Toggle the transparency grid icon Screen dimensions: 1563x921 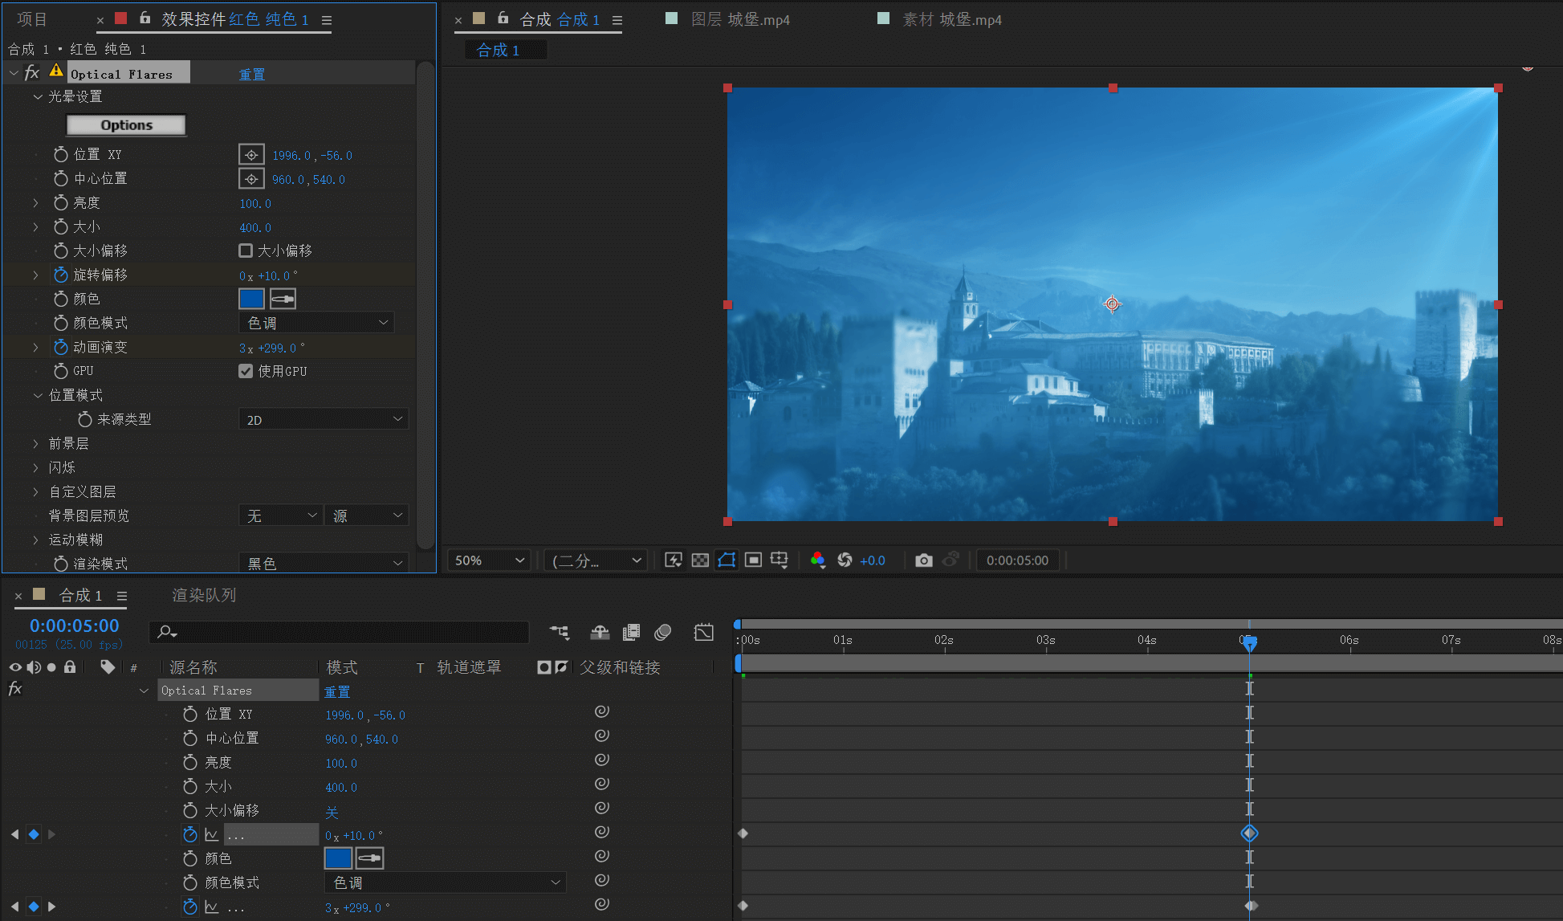tap(700, 560)
